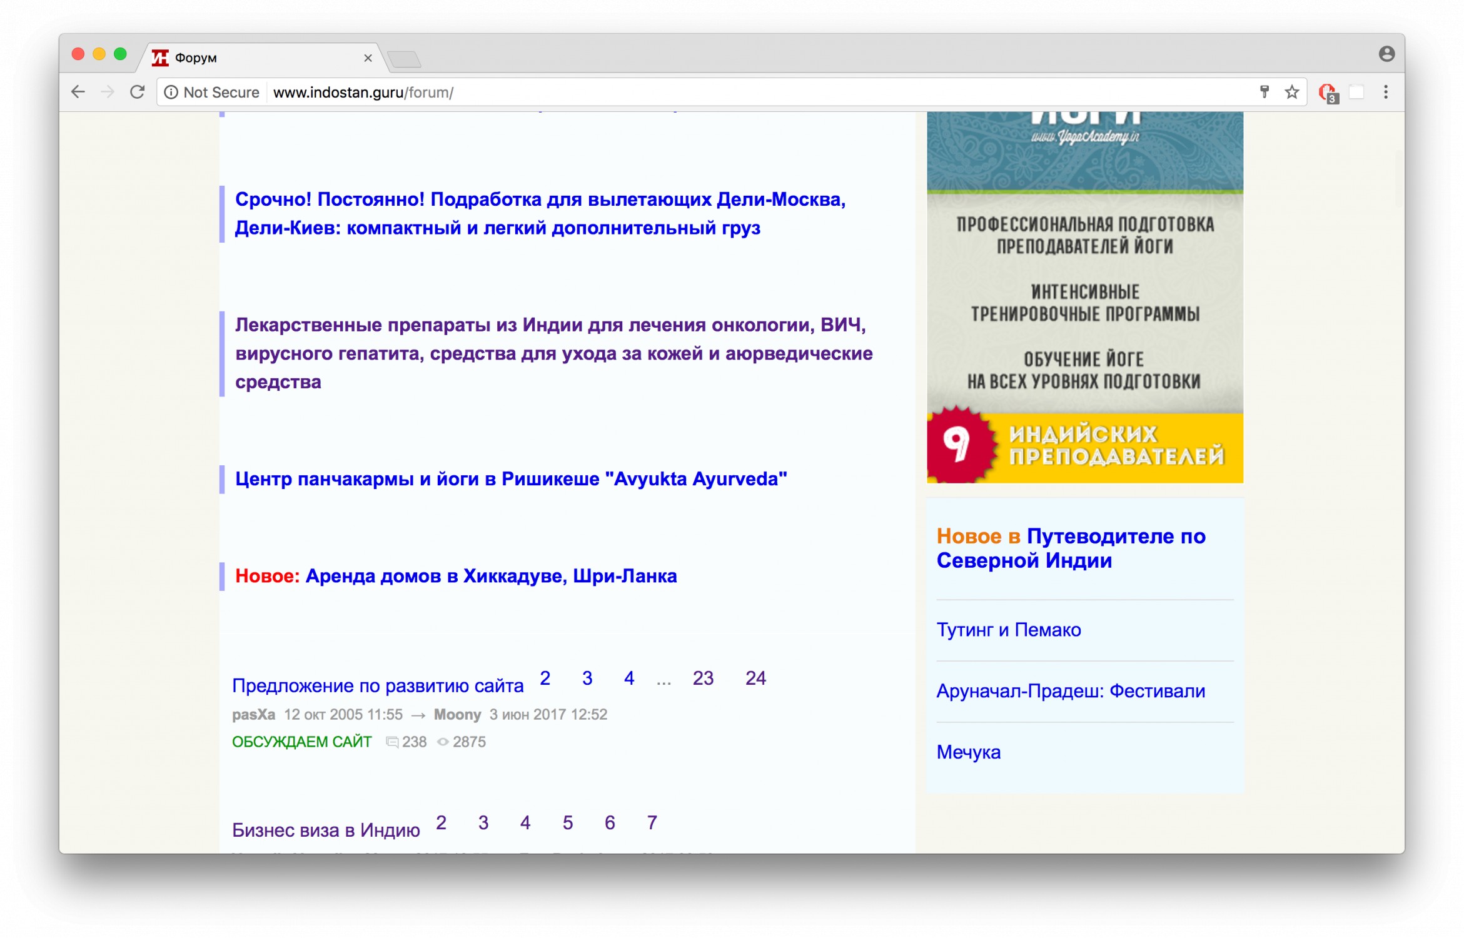1464x938 pixels.
Task: Open Chrome three-dot menu
Action: (x=1386, y=93)
